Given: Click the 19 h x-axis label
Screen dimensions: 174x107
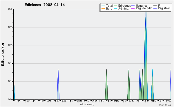Looking at the screenshot, I should click(146, 102).
